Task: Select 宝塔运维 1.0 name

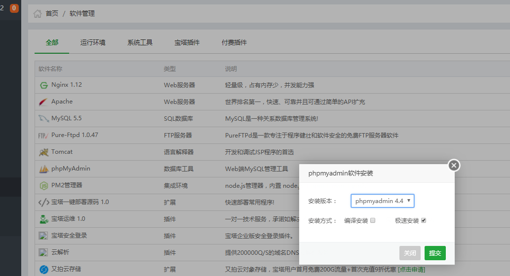Action: point(68,219)
